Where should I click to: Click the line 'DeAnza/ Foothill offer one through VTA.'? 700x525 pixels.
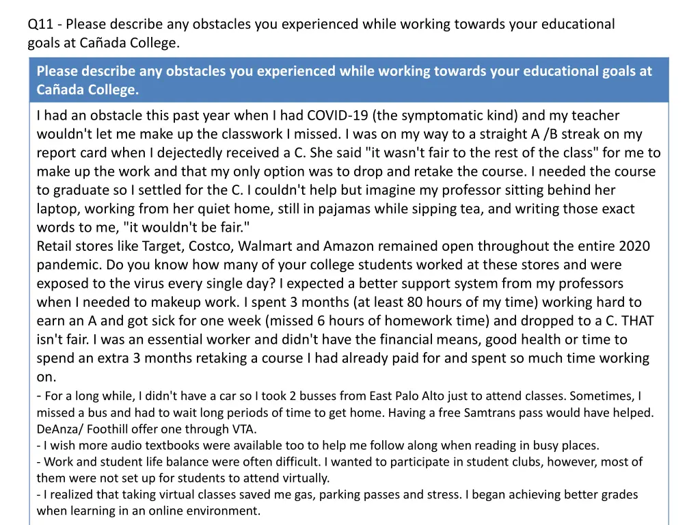(x=146, y=429)
